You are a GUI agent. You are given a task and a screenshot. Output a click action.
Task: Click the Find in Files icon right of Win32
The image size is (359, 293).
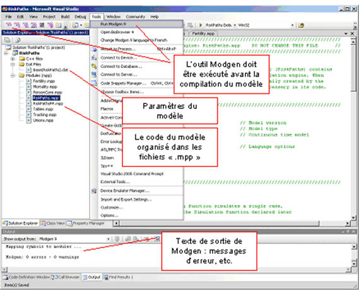click(301, 25)
